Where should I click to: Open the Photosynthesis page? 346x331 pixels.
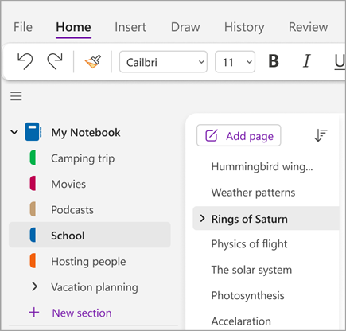click(247, 295)
